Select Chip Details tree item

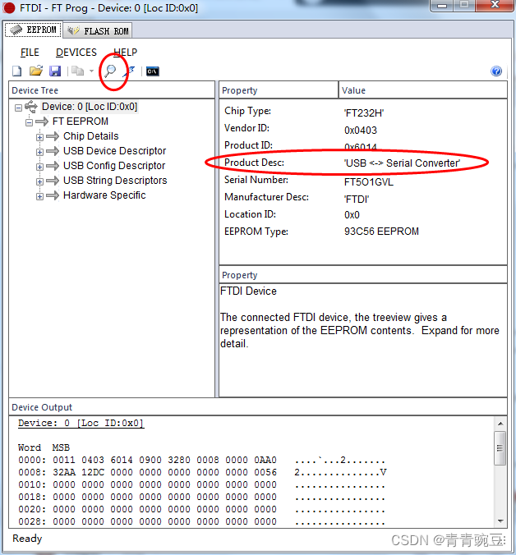(91, 136)
